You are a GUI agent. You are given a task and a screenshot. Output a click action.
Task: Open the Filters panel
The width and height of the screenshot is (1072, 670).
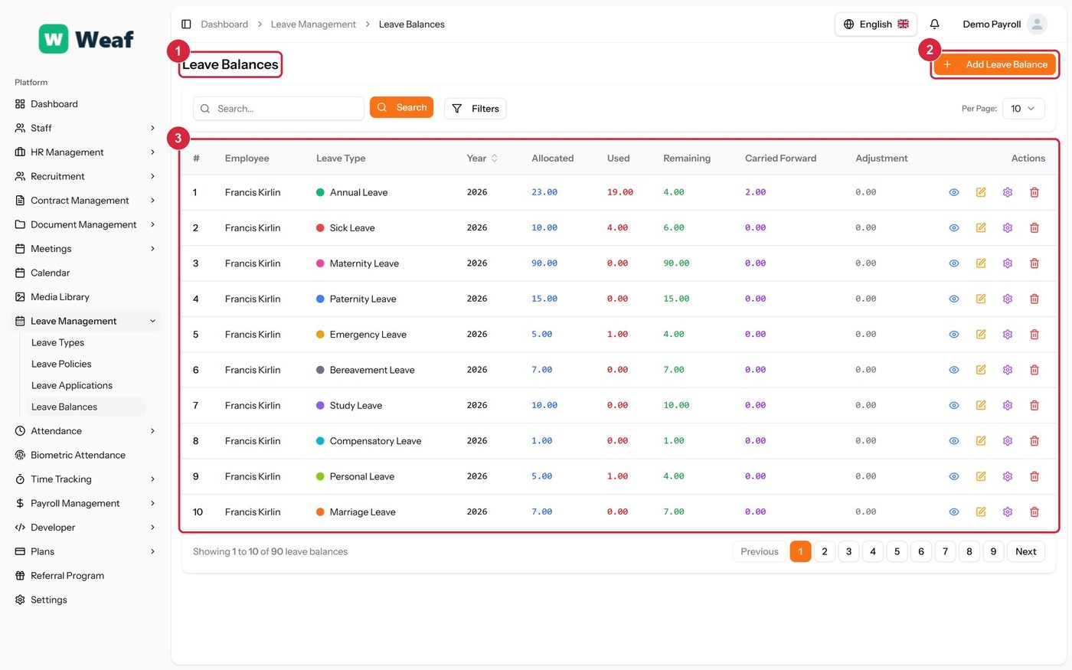pos(475,109)
